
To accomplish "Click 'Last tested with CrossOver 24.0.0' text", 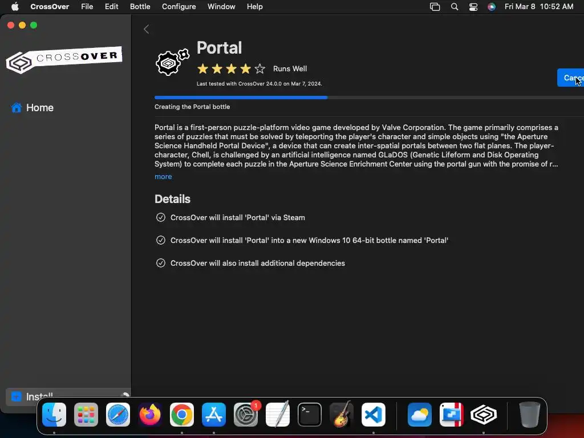I will pos(259,84).
